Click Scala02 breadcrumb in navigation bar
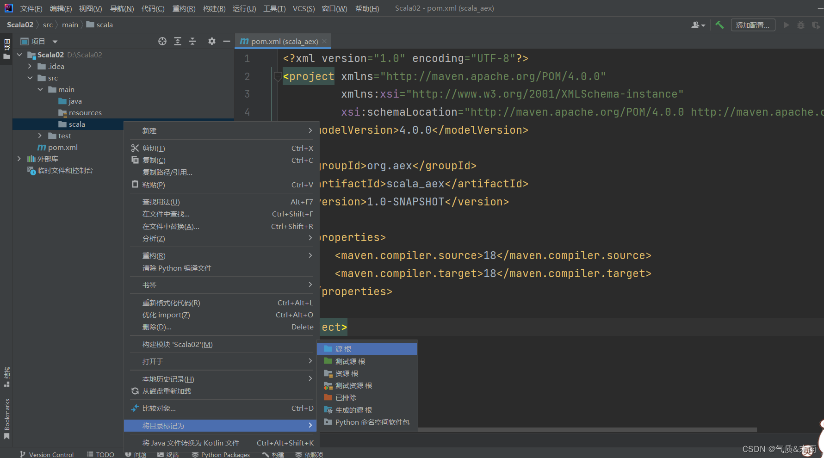Image resolution: width=824 pixels, height=458 pixels. pos(20,25)
